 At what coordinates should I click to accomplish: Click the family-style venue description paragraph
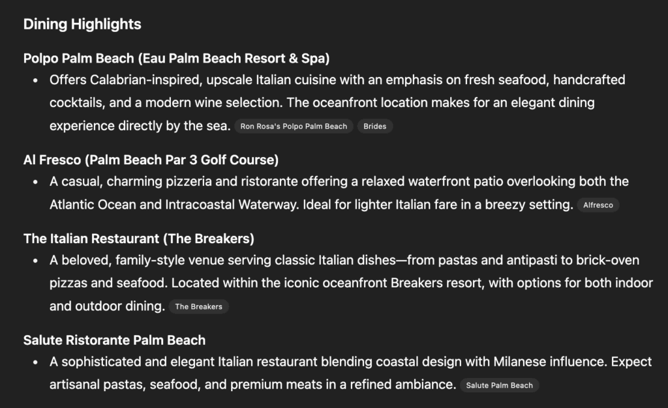click(x=344, y=261)
